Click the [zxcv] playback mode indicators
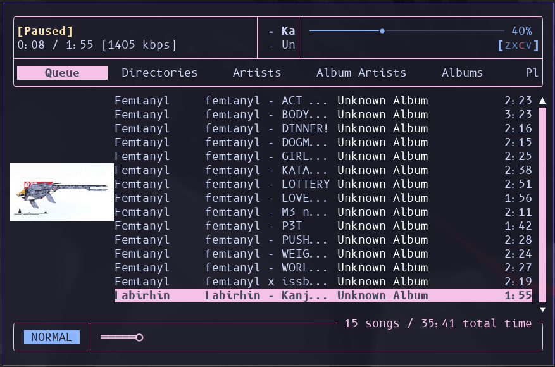The width and height of the screenshot is (555, 367). click(518, 45)
